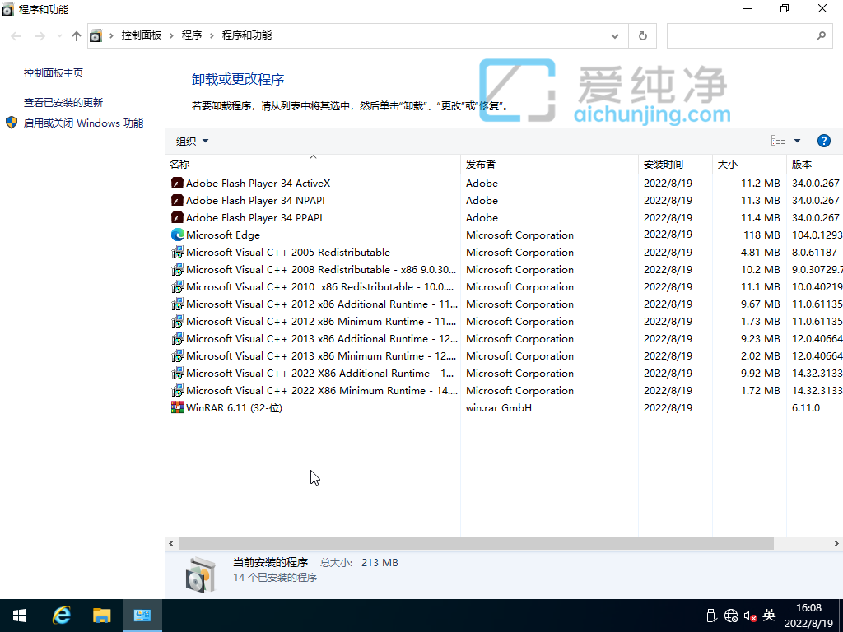Click the Visual C++ 2012 x86 Additional Runtime icon

(x=178, y=304)
